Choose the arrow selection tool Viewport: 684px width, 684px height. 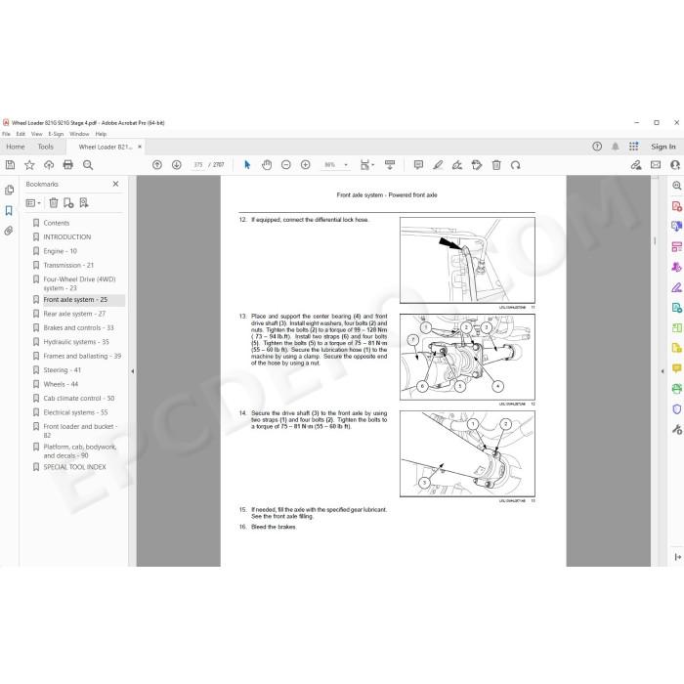[x=247, y=165]
